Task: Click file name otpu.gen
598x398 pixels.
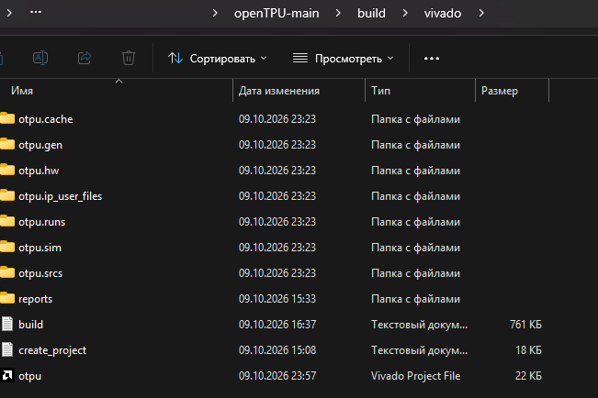Action: pos(40,145)
